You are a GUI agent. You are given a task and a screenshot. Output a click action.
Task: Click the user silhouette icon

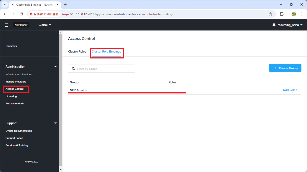click(274, 25)
